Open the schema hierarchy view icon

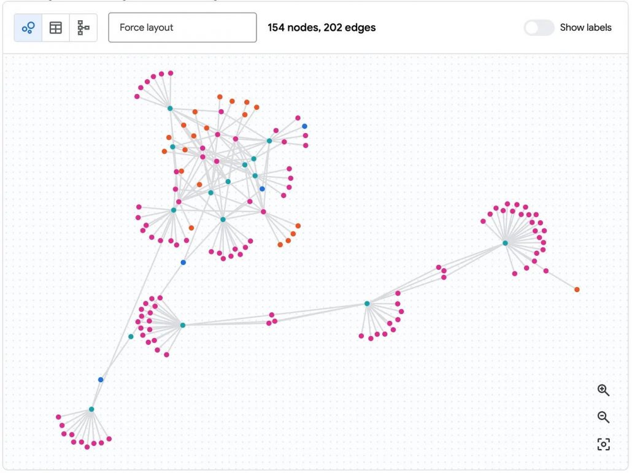83,28
